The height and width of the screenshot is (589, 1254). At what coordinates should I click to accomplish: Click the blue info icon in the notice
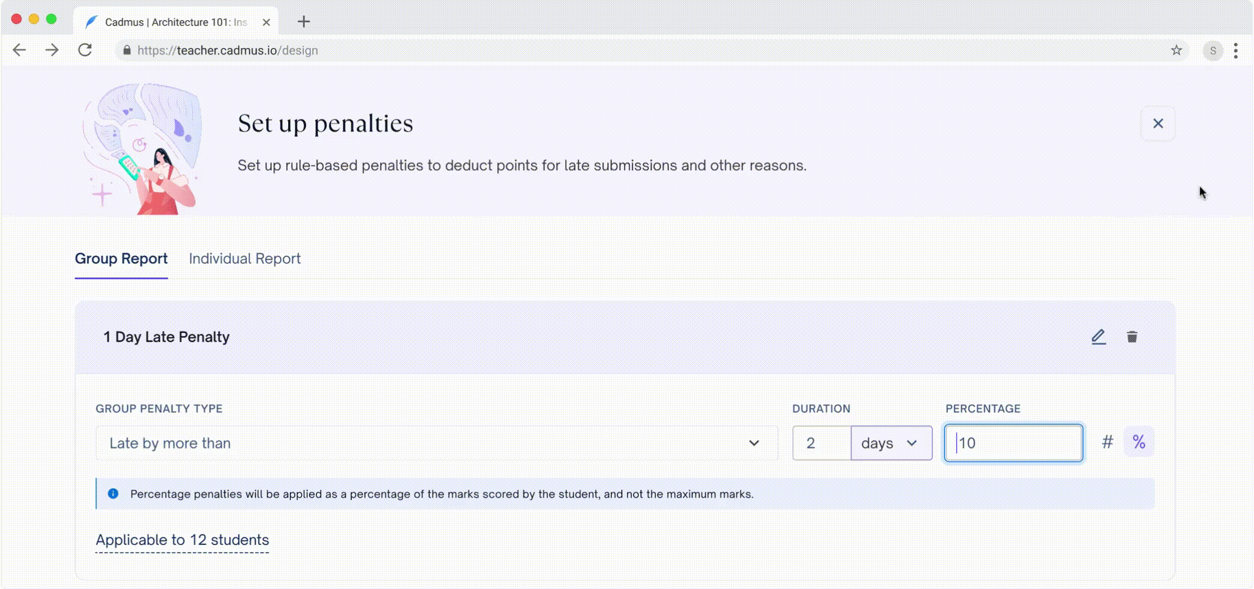(x=113, y=494)
